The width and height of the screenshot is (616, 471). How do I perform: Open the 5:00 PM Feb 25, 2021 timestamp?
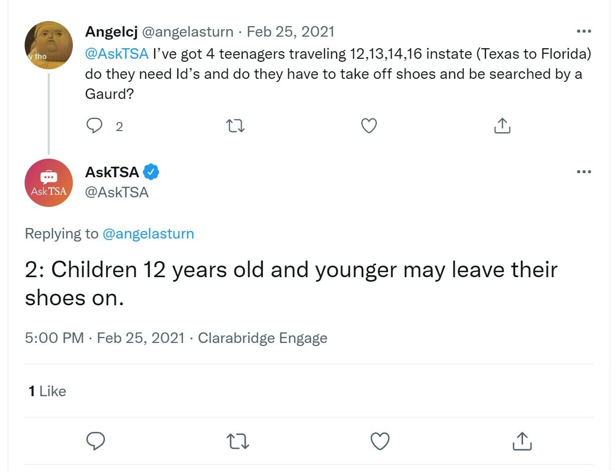click(105, 338)
